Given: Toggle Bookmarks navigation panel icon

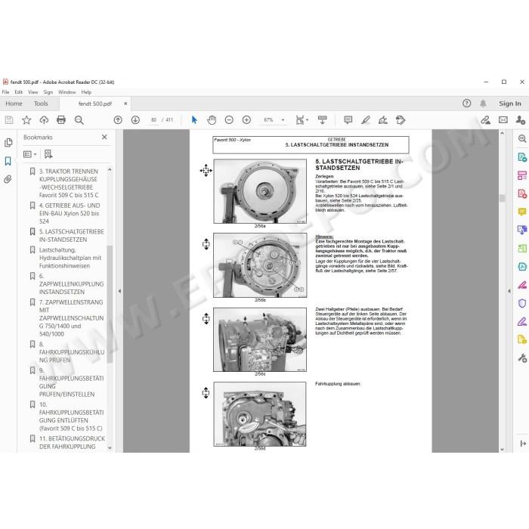Looking at the screenshot, I should [x=8, y=161].
